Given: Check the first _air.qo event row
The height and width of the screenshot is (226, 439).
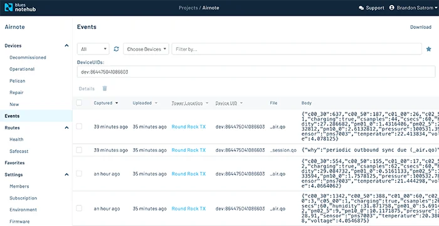Looking at the screenshot, I should pyautogui.click(x=79, y=126).
